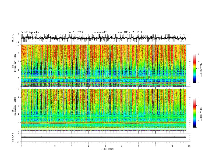Click time axis tick label "1"
The width and height of the screenshot is (213, 164).
[38, 146]
